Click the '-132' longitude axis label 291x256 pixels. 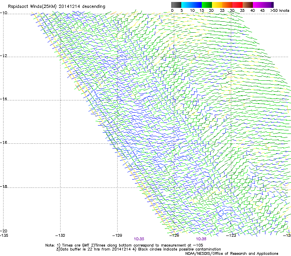coord(60,236)
